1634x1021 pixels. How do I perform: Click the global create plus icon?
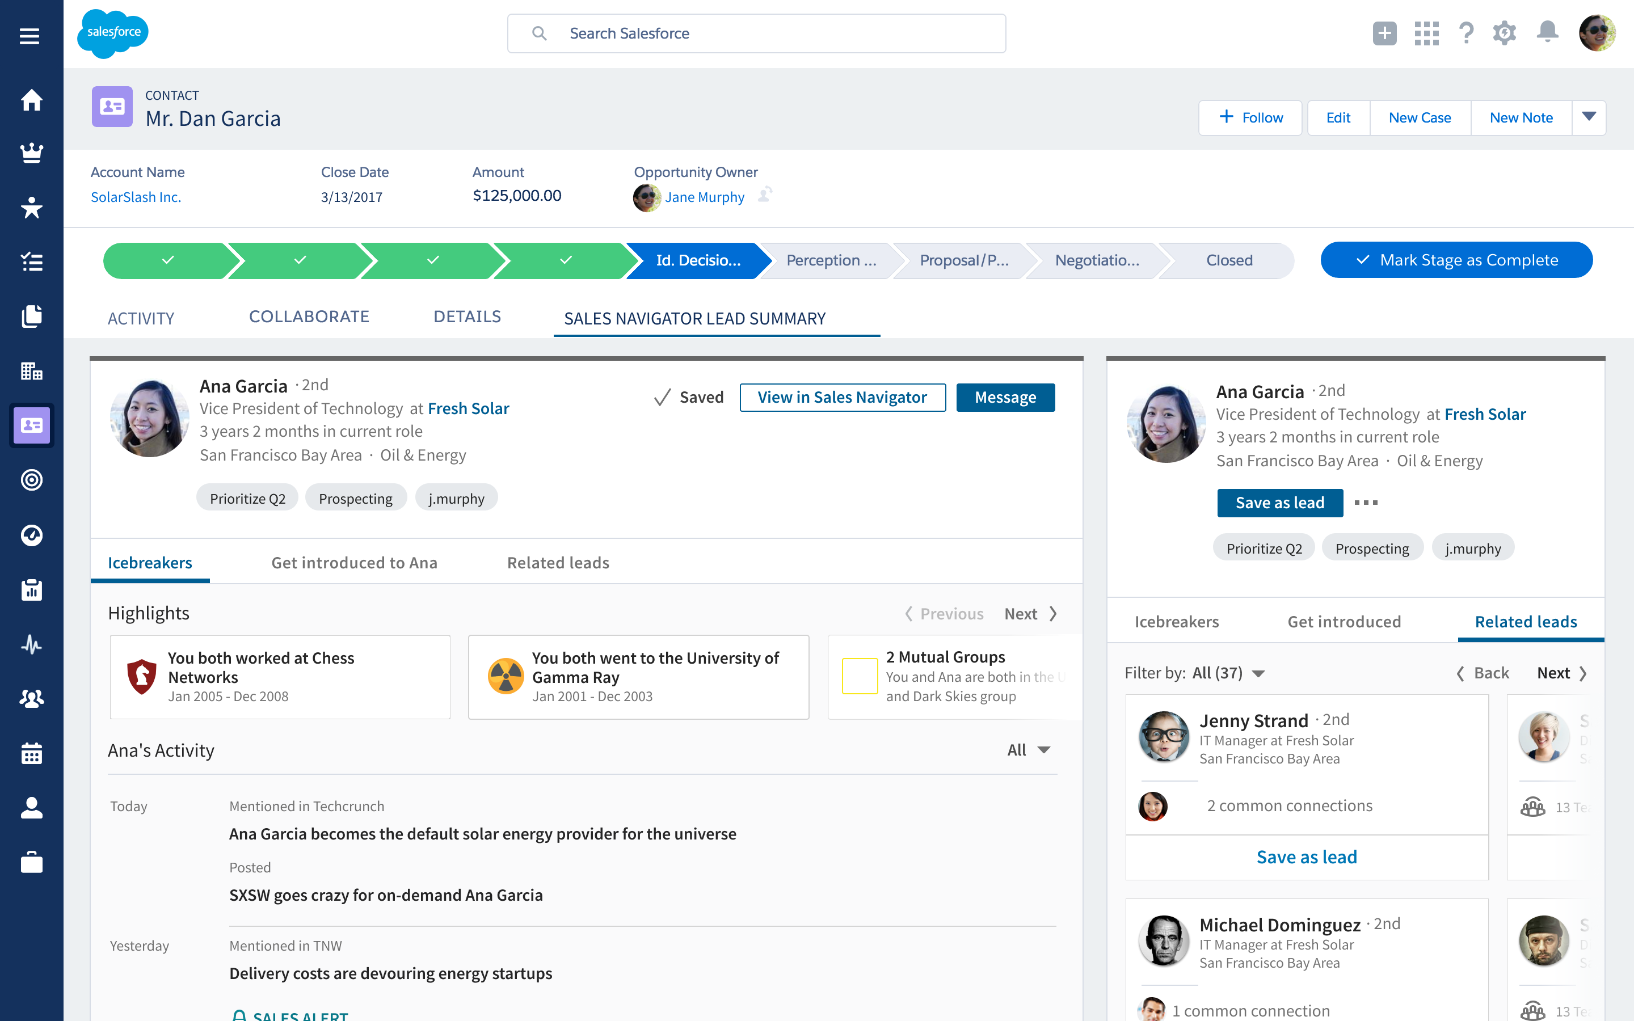(x=1384, y=33)
